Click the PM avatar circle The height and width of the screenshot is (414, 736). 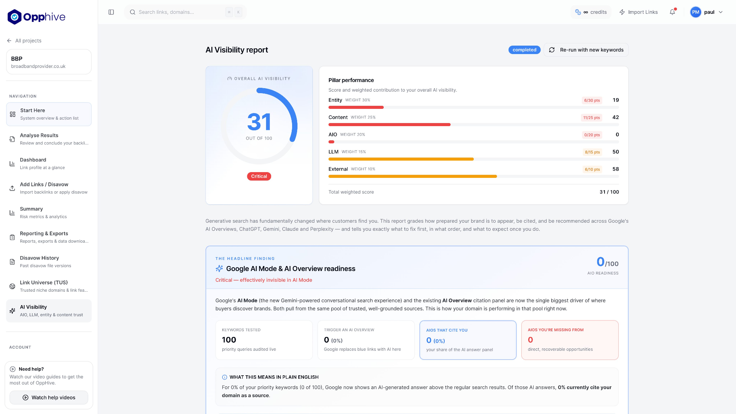(x=696, y=12)
